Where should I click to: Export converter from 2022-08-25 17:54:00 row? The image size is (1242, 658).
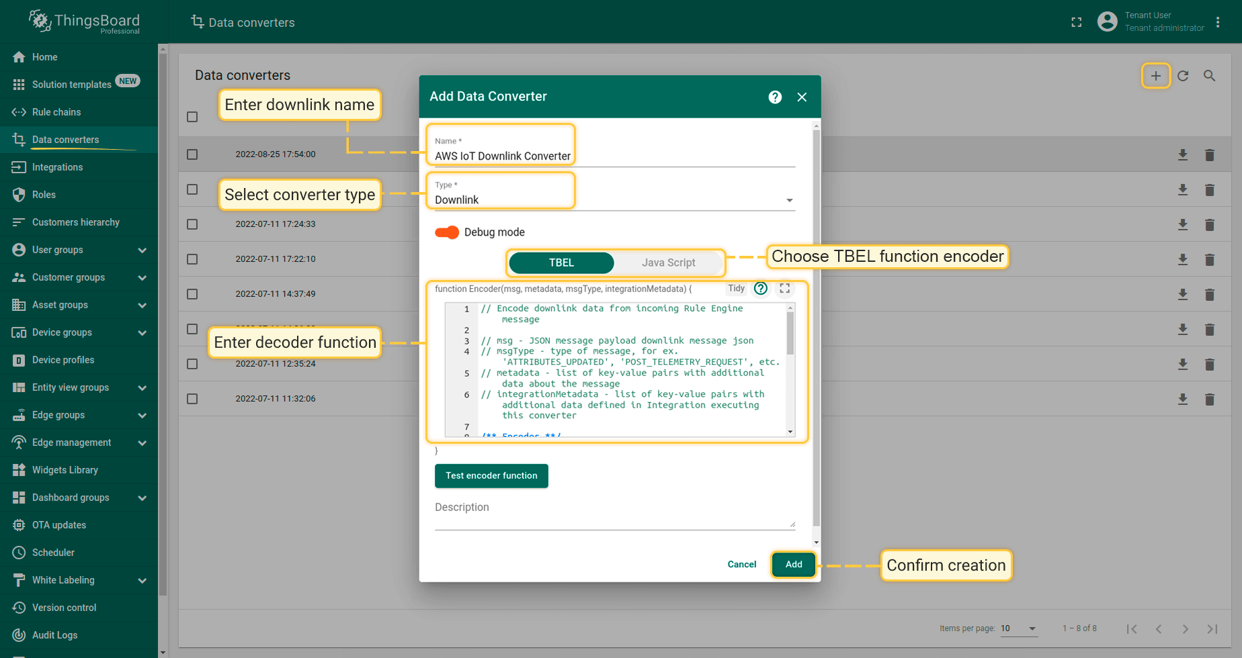pyautogui.click(x=1182, y=155)
